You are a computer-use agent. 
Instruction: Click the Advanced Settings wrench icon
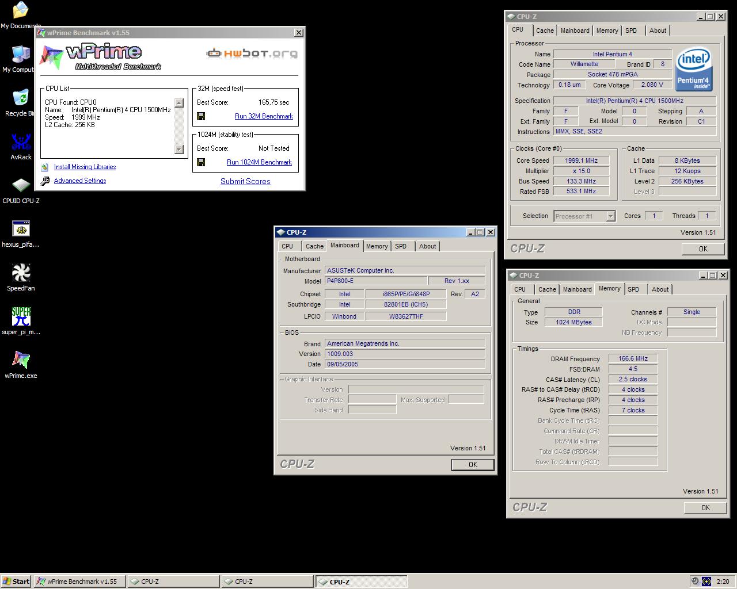45,181
